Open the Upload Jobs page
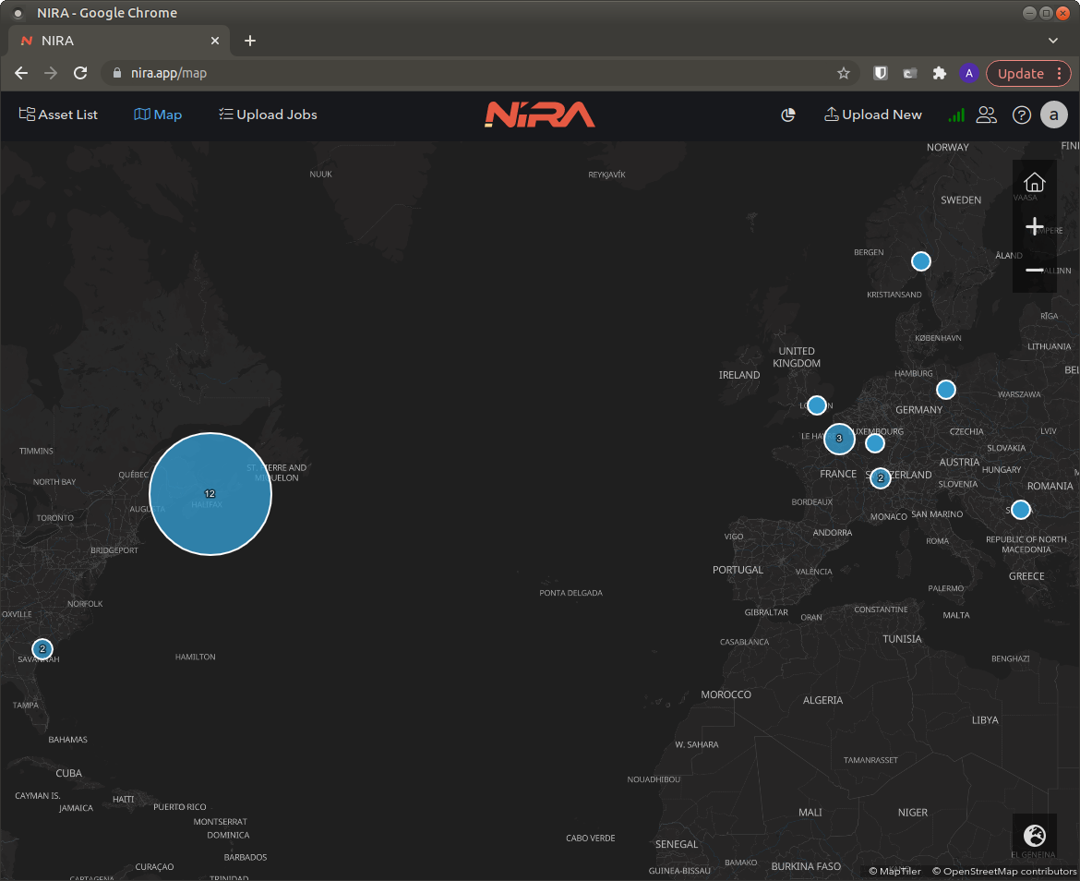 click(x=268, y=115)
